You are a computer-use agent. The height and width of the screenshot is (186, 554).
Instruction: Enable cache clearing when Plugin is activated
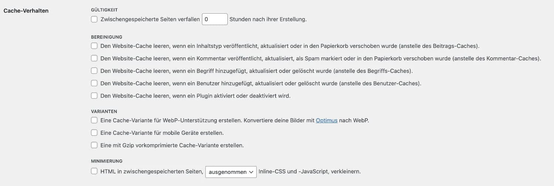click(94, 96)
